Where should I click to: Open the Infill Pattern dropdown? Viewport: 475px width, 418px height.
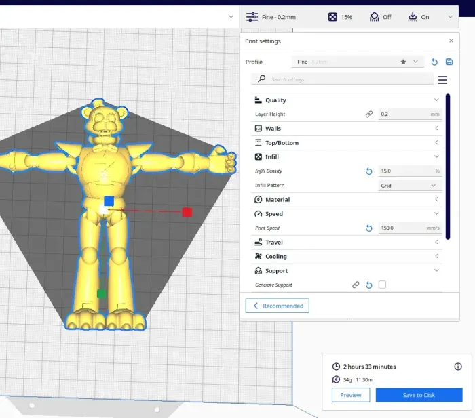409,186
